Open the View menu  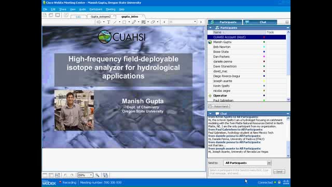73,9
